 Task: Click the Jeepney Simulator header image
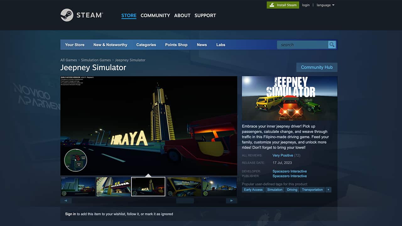(290, 98)
